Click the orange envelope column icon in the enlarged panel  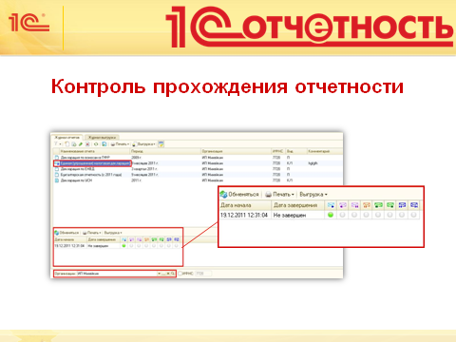coord(367,205)
